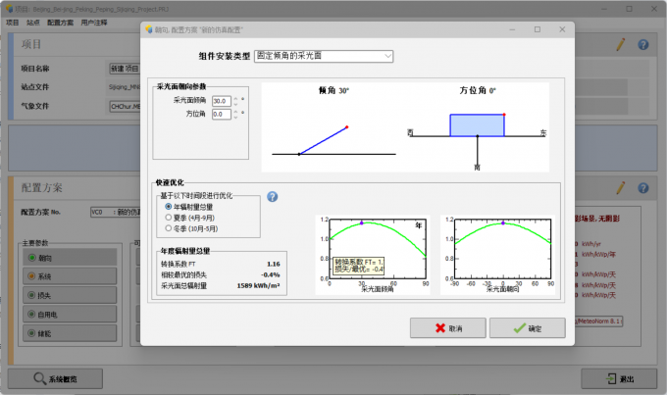The image size is (667, 395).
Task: Click the tilt angle diagram red endpoint
Action: coord(347,126)
